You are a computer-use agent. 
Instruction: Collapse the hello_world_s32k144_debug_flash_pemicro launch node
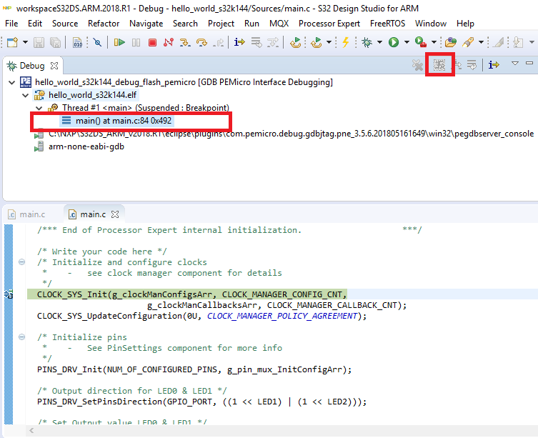[12, 82]
